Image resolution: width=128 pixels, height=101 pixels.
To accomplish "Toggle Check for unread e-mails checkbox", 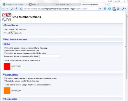I will tap(5, 48).
